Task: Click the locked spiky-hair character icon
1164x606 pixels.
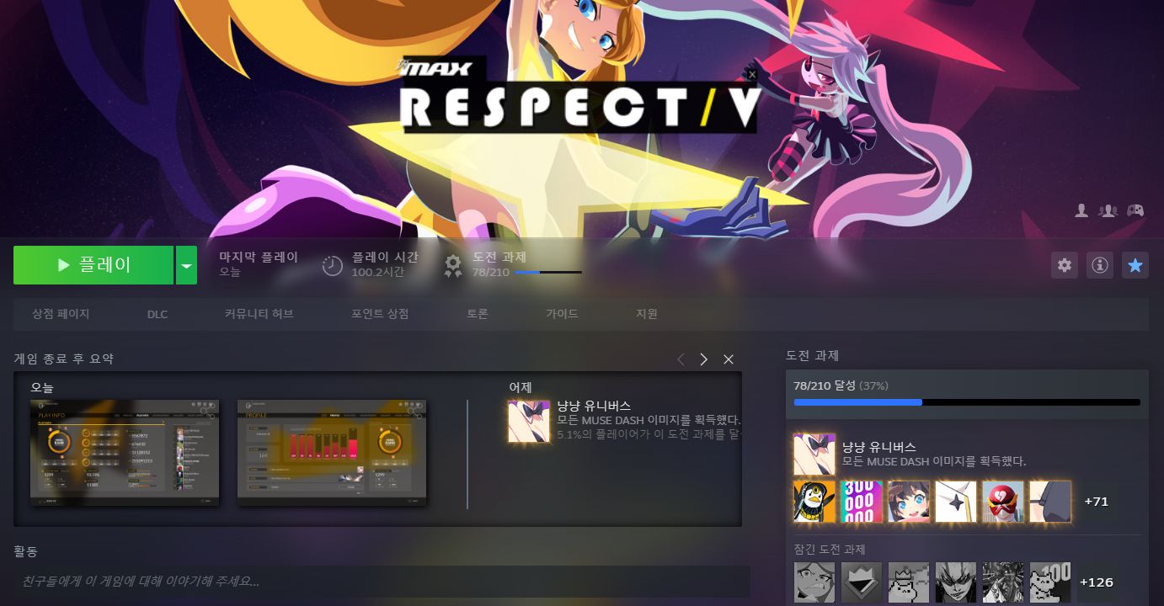Action: 956,582
